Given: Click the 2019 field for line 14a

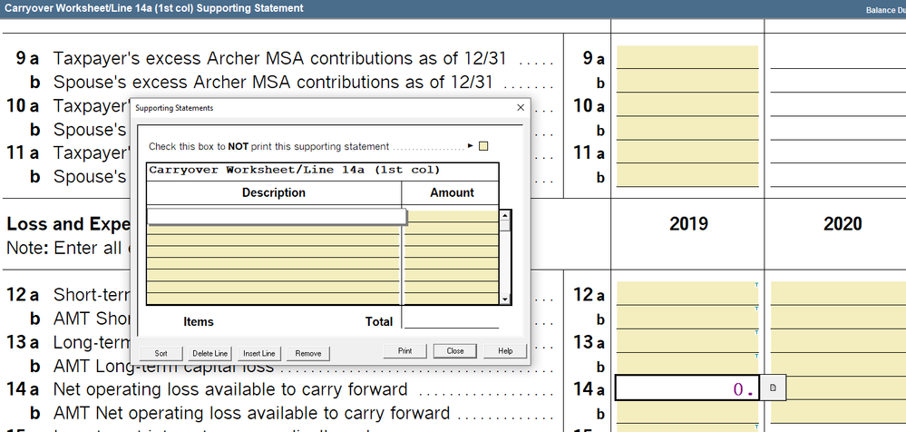Looking at the screenshot, I should coord(687,388).
